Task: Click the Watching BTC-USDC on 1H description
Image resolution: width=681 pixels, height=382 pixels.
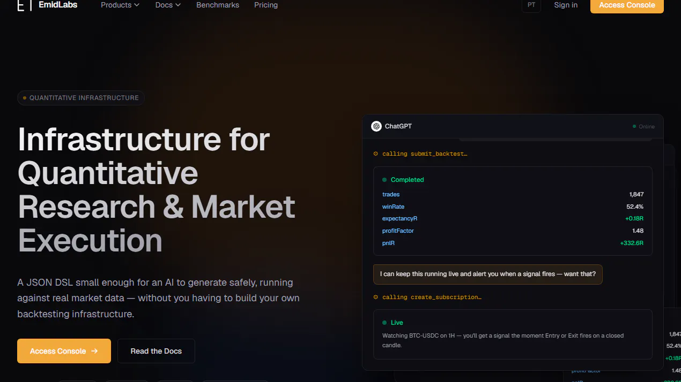Action: [x=503, y=340]
